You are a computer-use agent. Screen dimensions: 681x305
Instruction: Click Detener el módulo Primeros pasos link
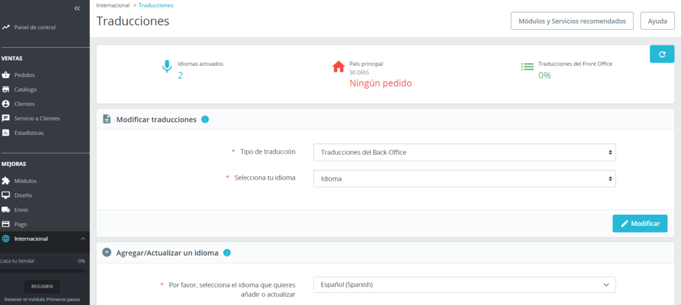click(42, 300)
